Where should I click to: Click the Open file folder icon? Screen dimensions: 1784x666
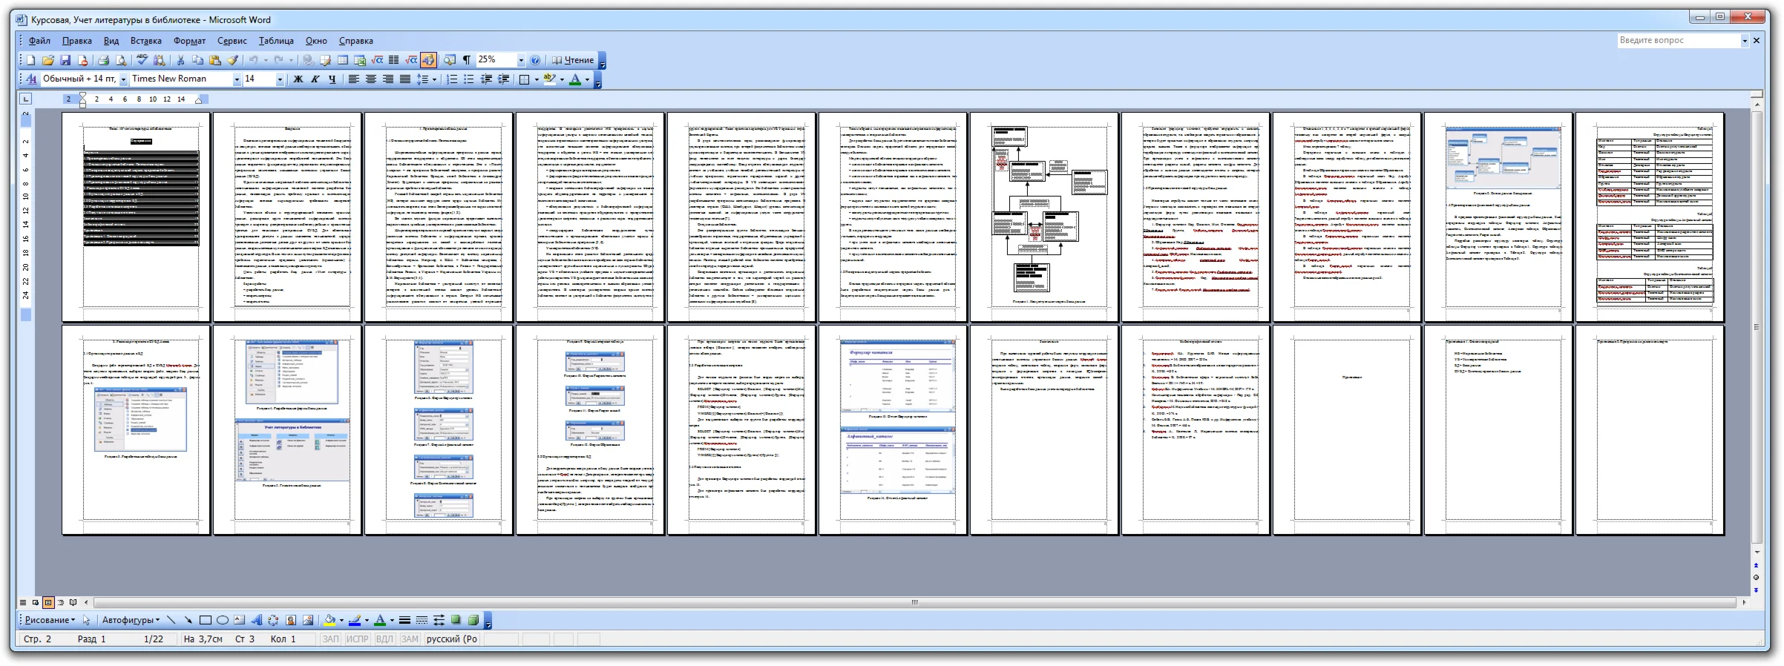(47, 60)
